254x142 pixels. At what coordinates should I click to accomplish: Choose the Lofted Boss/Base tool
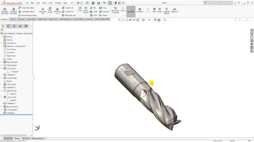click(26, 12)
